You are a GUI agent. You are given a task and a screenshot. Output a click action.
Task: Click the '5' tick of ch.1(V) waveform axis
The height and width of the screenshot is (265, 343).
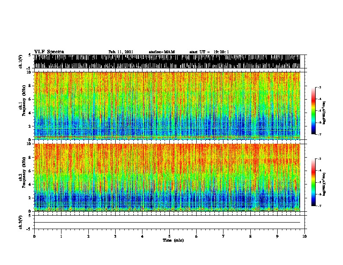(x=29, y=55)
